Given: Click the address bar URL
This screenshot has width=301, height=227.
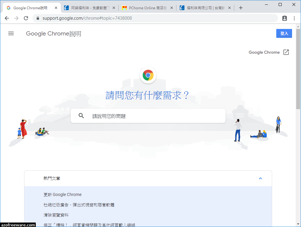Looking at the screenshot, I should click(87, 18).
